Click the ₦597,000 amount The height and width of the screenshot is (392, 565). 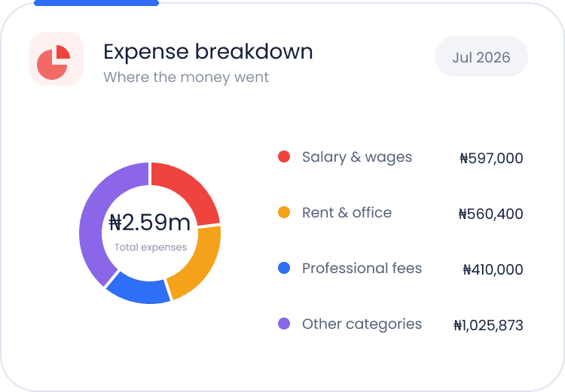point(491,158)
